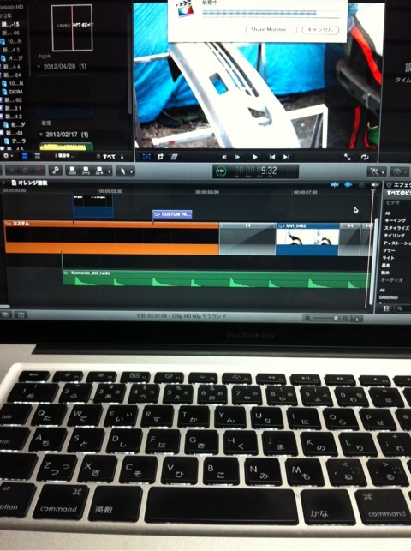
Task: Click the connect clip to storyline icon
Action: (x=73, y=171)
